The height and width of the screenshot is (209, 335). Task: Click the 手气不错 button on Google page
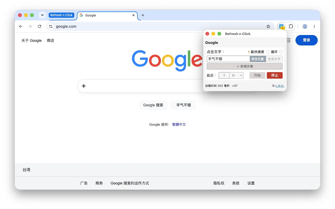(183, 105)
